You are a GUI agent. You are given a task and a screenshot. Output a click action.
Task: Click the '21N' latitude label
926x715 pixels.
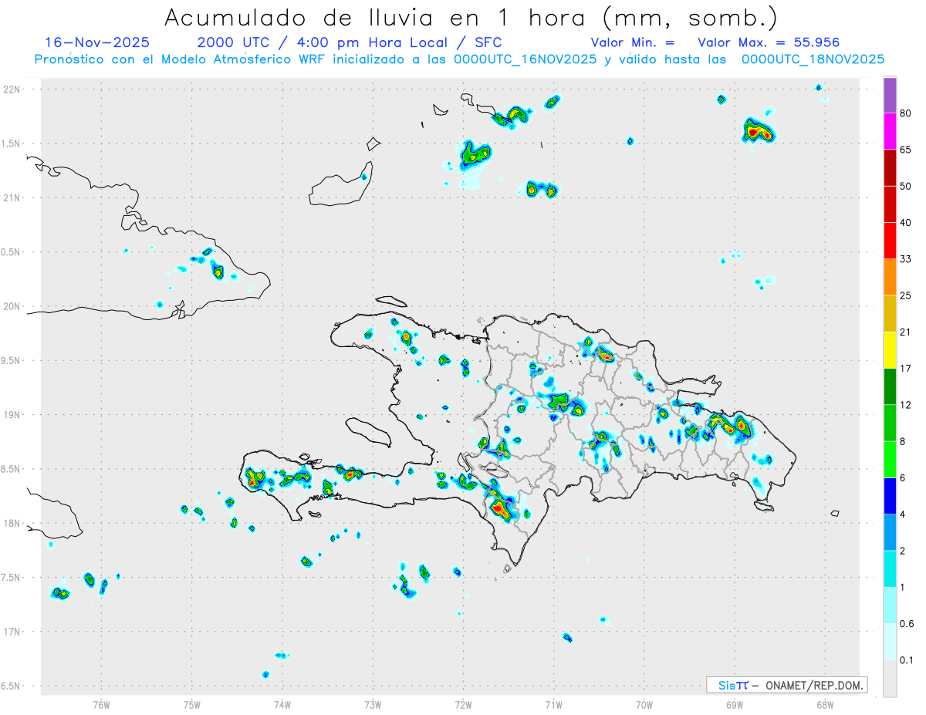tap(12, 198)
